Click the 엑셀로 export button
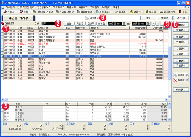Image resolution: width=191 pixels, height=137 pixels. tap(165, 18)
